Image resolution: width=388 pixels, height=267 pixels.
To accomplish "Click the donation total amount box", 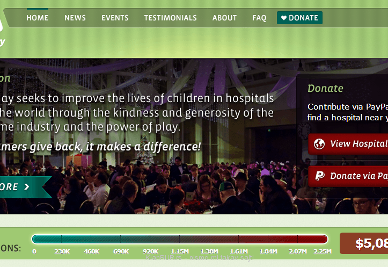I will (364, 243).
